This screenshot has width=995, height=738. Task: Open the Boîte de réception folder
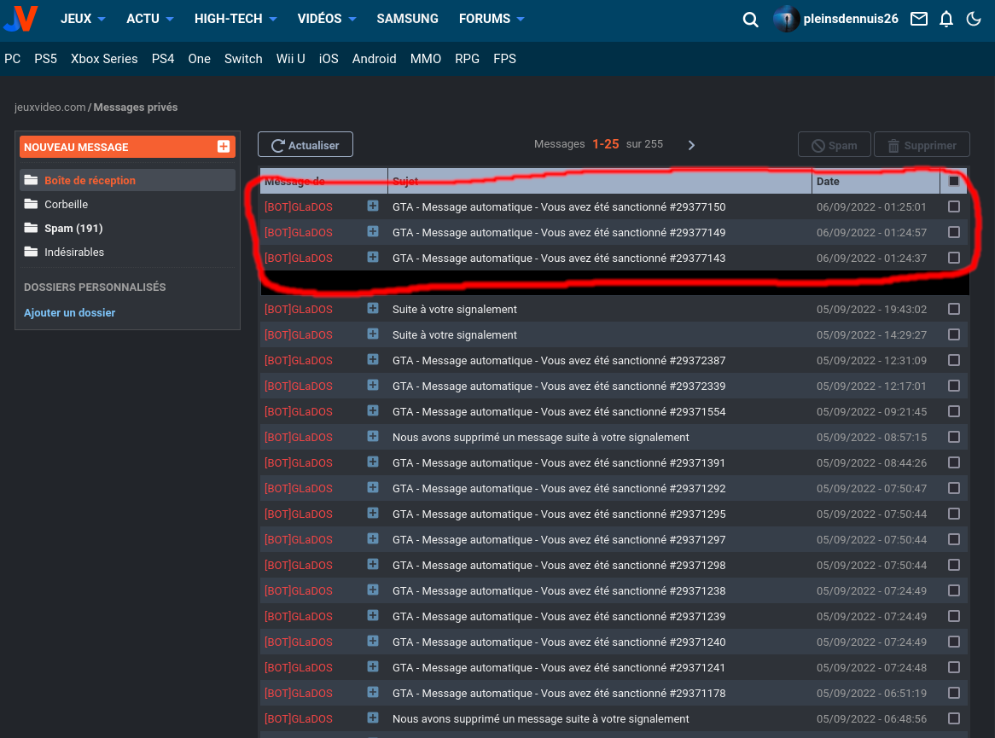click(x=127, y=180)
